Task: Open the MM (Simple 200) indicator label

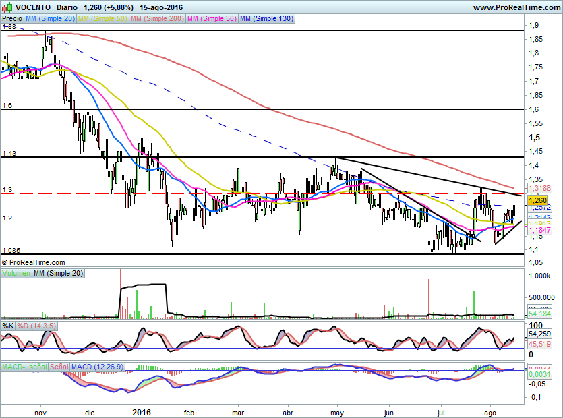Action: click(157, 18)
